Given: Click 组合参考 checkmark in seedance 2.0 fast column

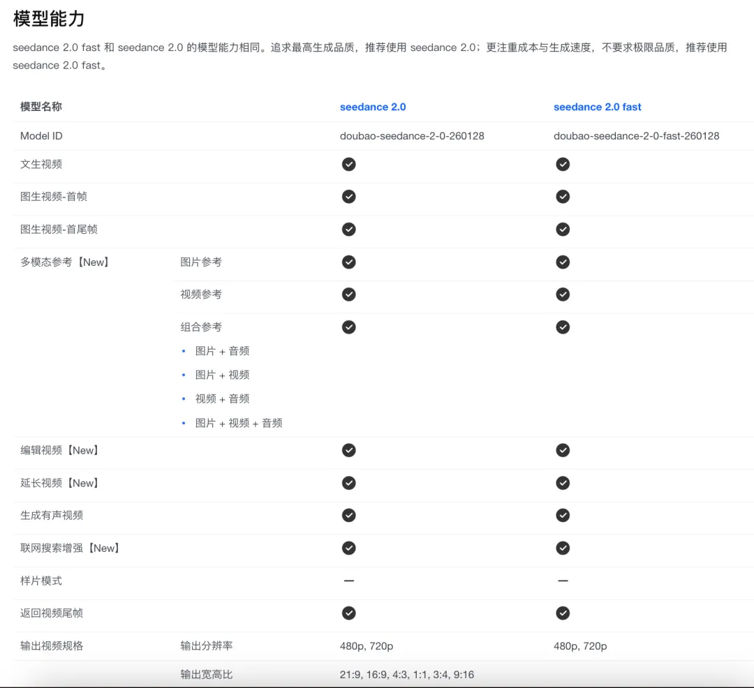Looking at the screenshot, I should [x=563, y=327].
